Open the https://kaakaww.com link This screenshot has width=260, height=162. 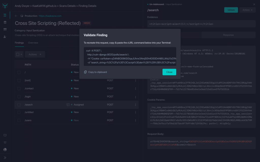[x=50, y=16]
